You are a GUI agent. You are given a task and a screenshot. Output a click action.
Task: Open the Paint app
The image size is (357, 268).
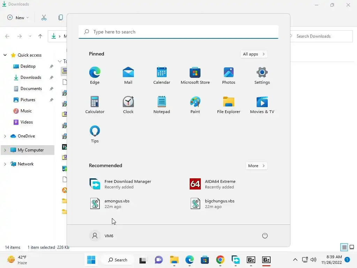195,105
